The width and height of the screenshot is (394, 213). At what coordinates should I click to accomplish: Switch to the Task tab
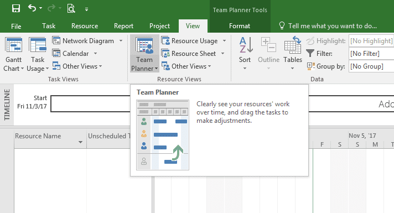click(x=49, y=26)
